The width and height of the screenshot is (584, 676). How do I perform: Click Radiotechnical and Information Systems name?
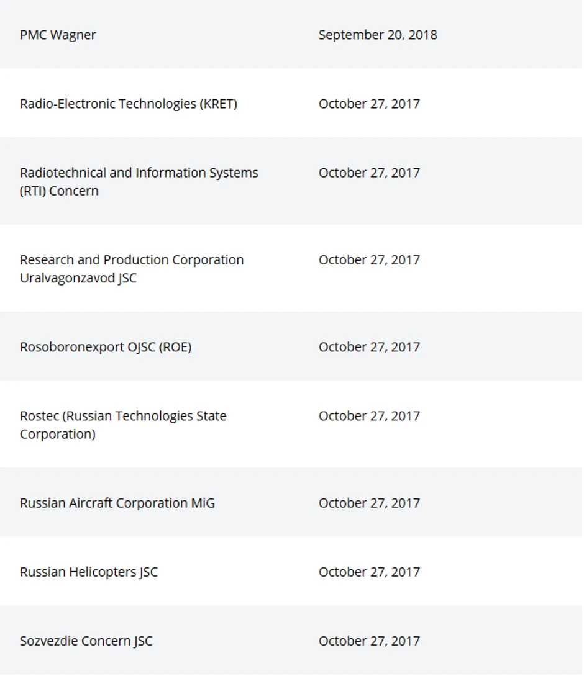point(139,173)
